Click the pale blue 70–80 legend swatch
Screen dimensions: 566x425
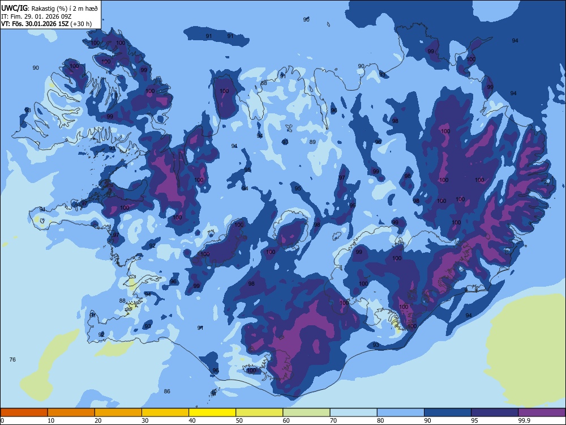pyautogui.click(x=353, y=413)
